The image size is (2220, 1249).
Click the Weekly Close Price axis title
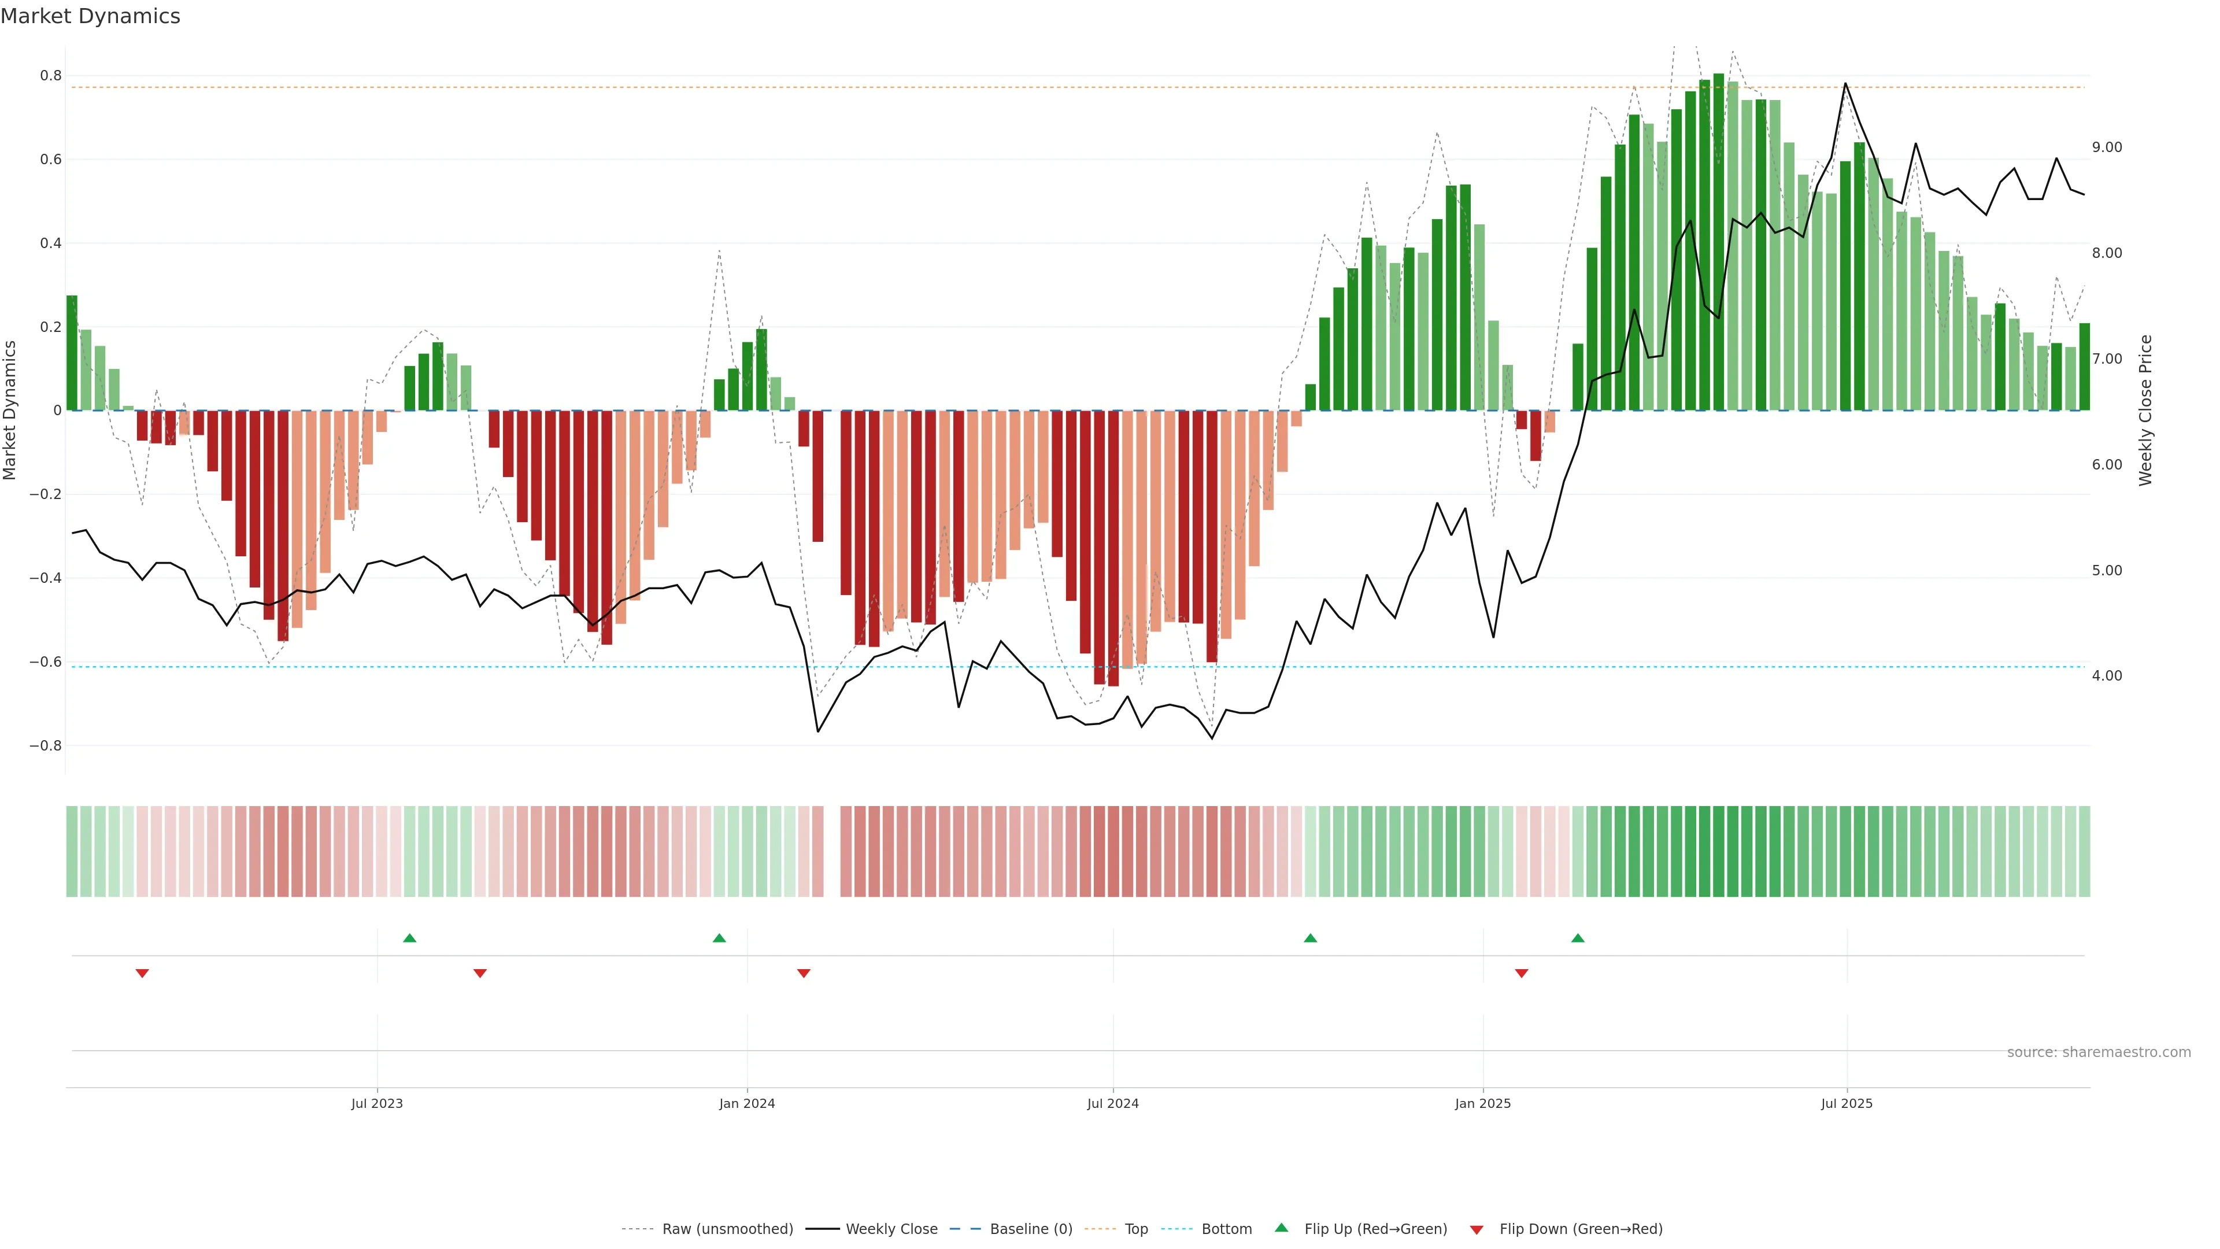pyautogui.click(x=2145, y=411)
